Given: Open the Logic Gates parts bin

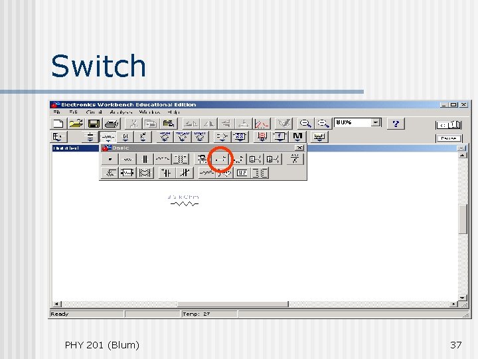Looking at the screenshot, I should [x=222, y=137].
